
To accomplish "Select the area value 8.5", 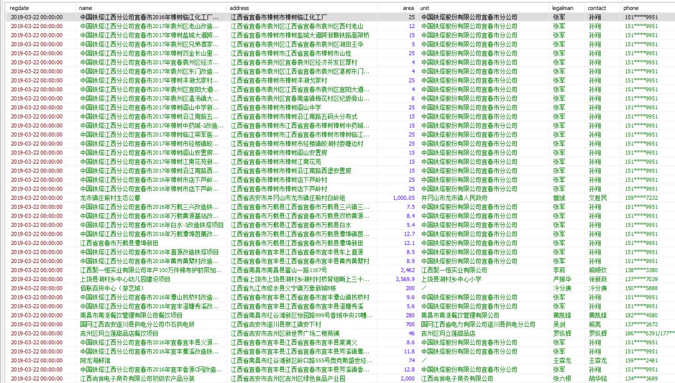I will point(410,252).
